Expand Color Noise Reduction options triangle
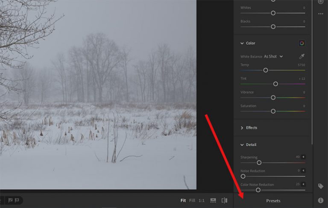 point(303,184)
